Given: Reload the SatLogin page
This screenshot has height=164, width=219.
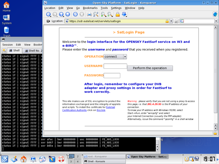Looking at the screenshot, I should tap(75, 14).
